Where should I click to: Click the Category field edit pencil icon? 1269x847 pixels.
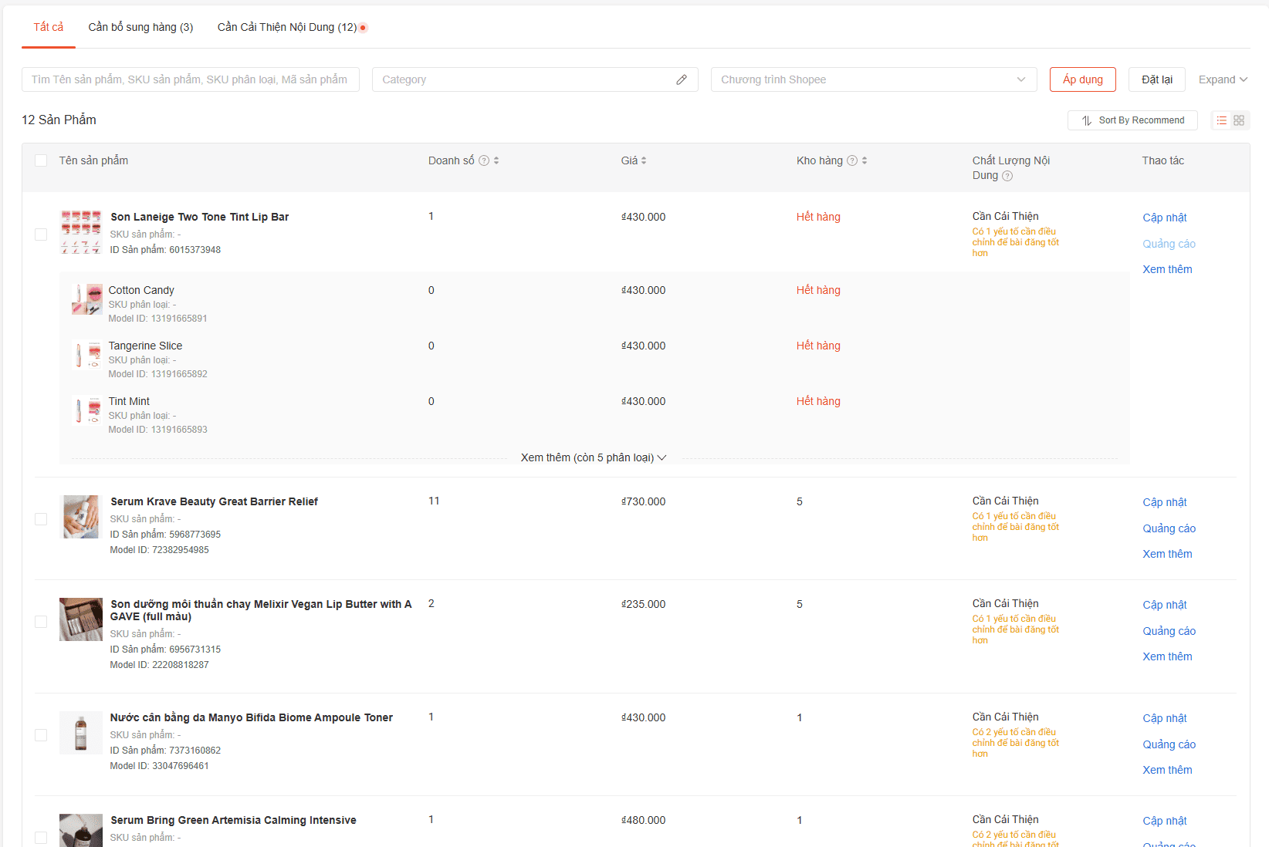682,79
